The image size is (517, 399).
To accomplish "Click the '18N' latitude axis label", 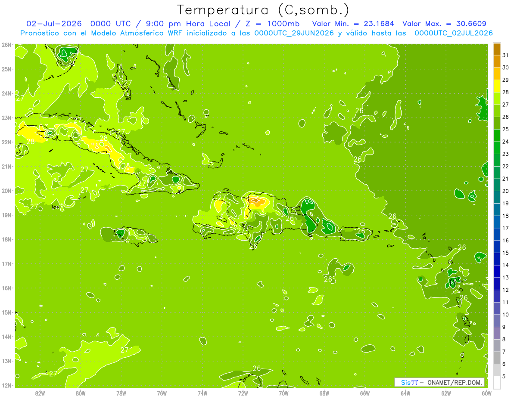I will (6, 239).
